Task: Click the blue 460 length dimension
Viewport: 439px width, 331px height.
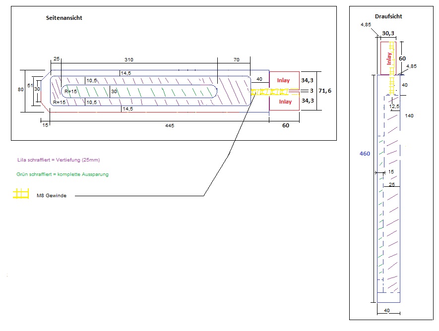Action: click(x=365, y=154)
